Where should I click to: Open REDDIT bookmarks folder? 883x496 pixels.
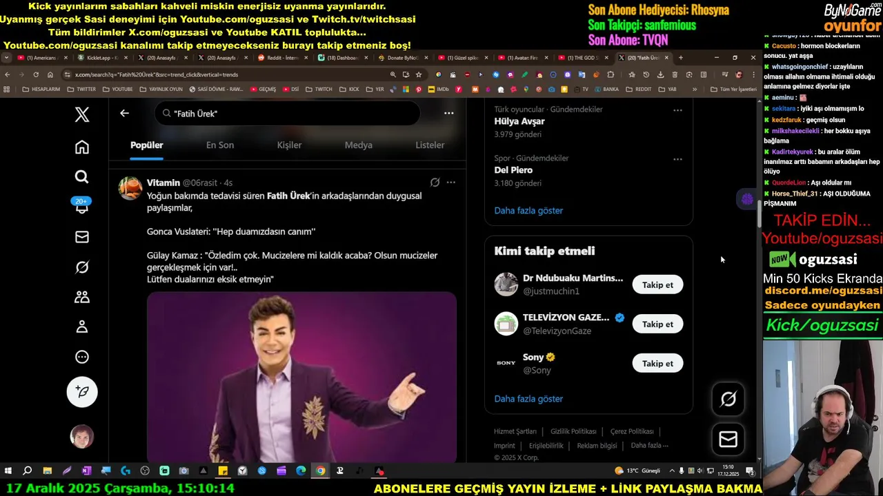point(638,89)
